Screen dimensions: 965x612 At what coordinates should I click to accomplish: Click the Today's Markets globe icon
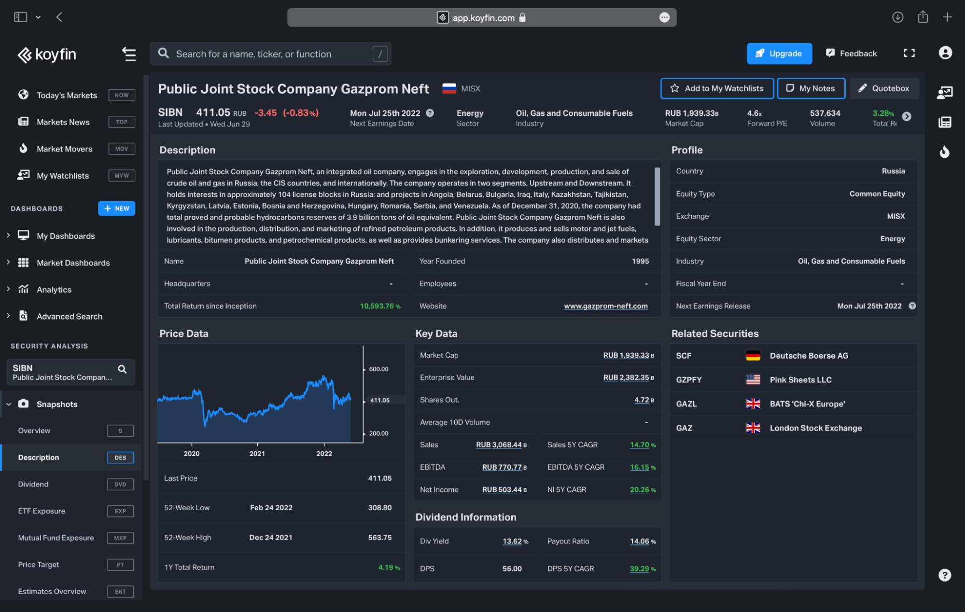coord(23,95)
